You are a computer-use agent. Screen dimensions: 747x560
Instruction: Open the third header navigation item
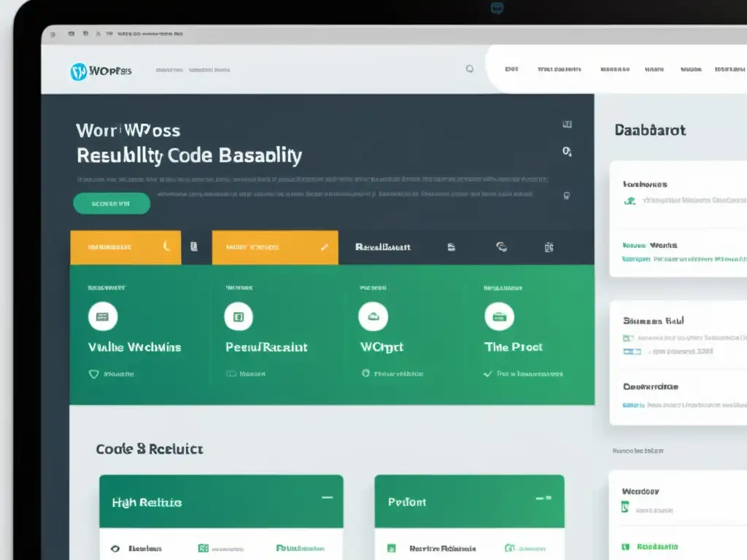coord(615,69)
